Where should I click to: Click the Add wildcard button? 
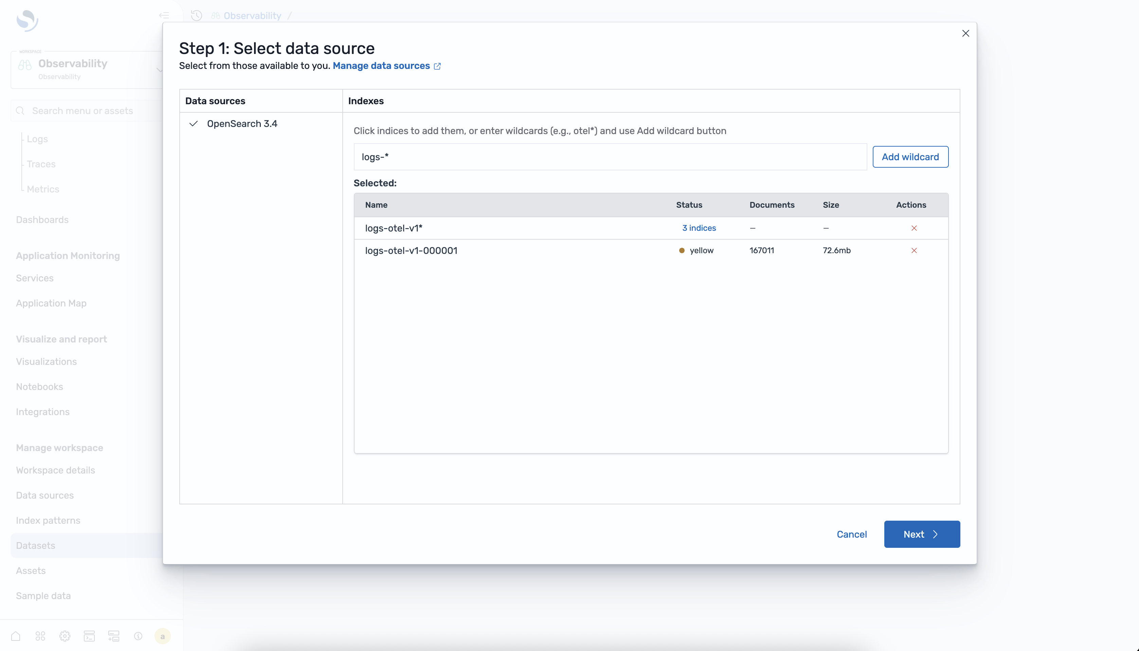[910, 156]
